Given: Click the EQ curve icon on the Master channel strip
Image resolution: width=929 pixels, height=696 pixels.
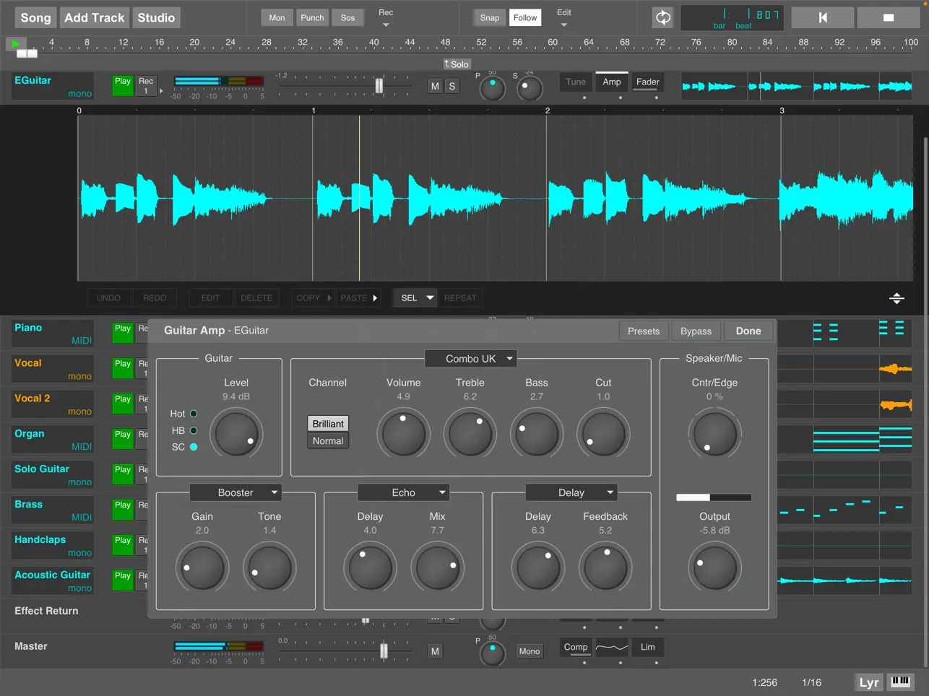Looking at the screenshot, I should pos(611,648).
